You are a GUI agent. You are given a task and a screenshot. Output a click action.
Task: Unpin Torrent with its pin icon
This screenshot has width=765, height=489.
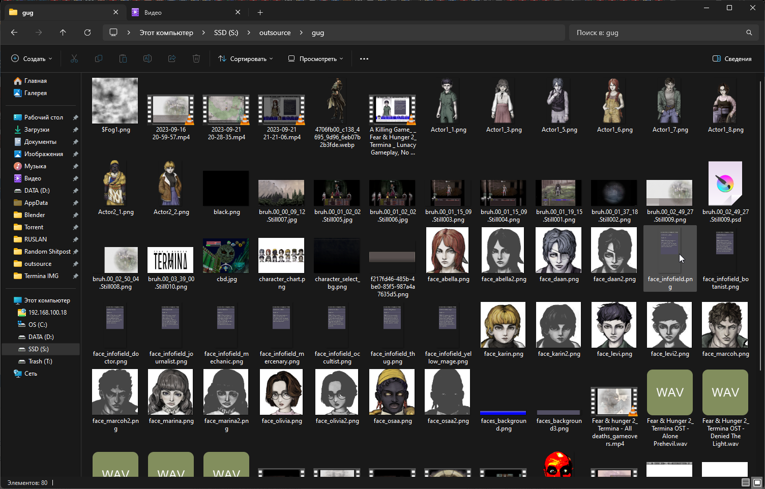(x=75, y=227)
